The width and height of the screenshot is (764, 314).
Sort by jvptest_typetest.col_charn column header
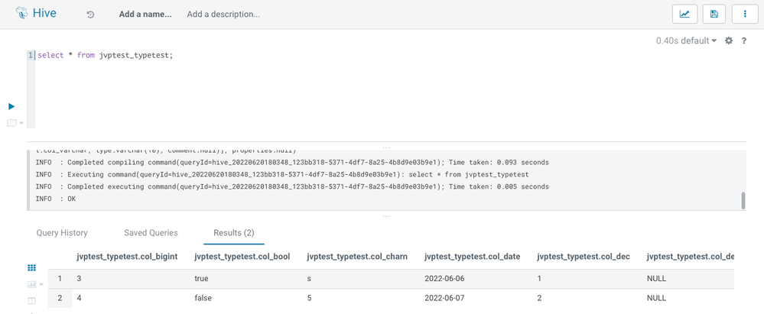pyautogui.click(x=357, y=256)
